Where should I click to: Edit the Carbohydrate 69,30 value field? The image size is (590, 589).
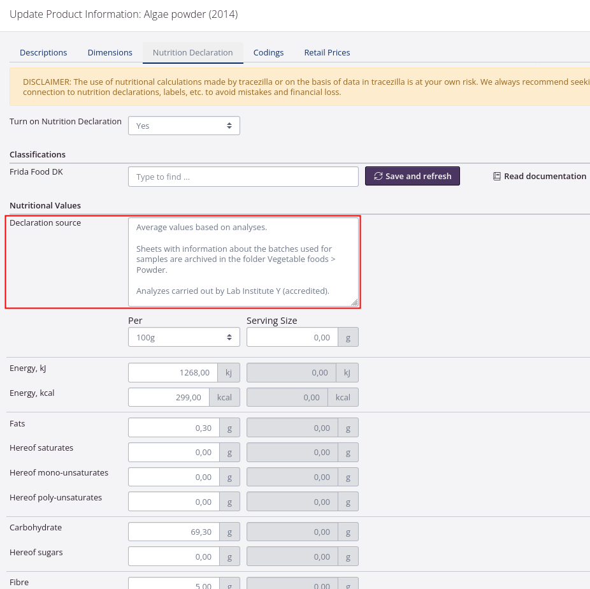click(x=173, y=532)
